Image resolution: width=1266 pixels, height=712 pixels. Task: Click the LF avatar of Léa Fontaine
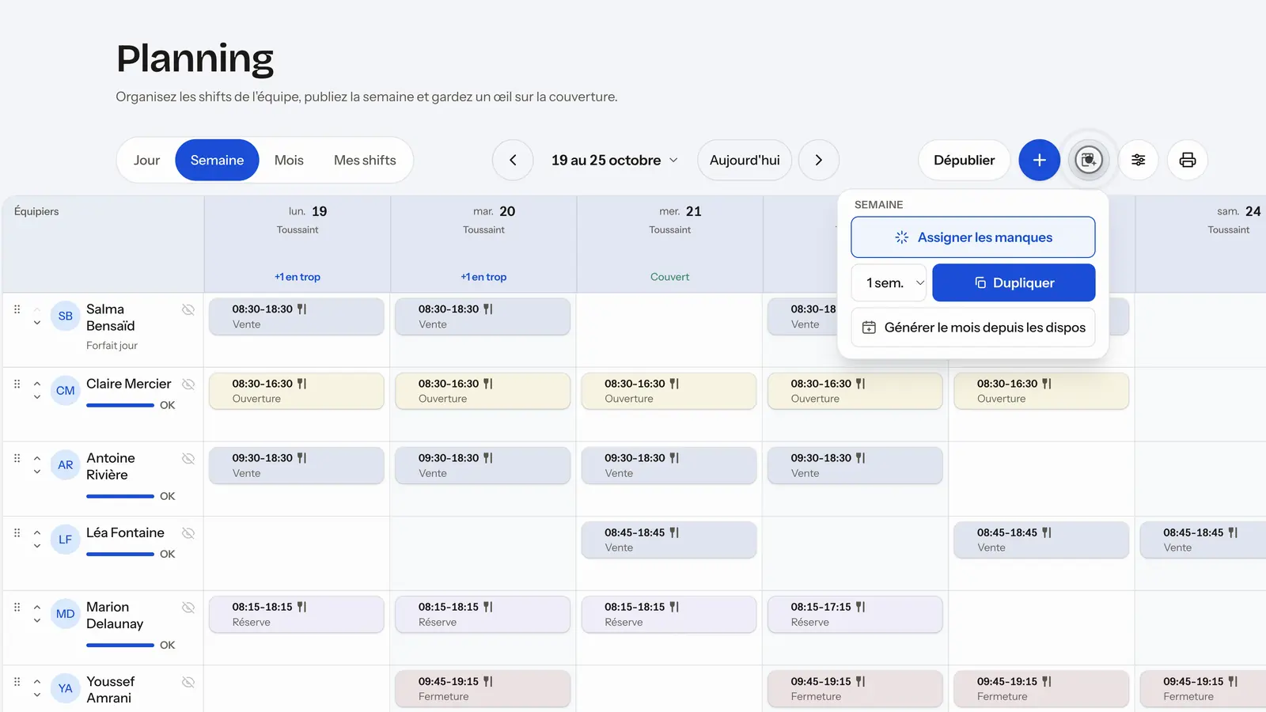click(x=66, y=540)
